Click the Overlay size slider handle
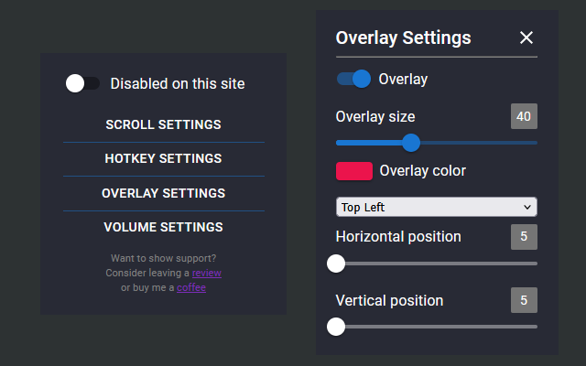Screen dimensions: 586x366 [x=411, y=143]
